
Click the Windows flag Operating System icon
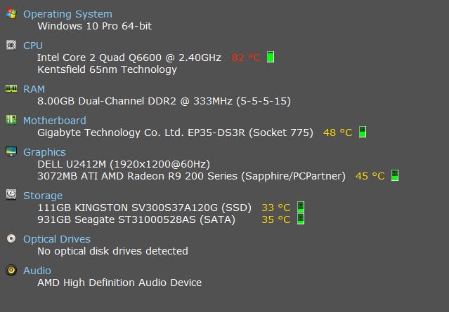[11, 13]
